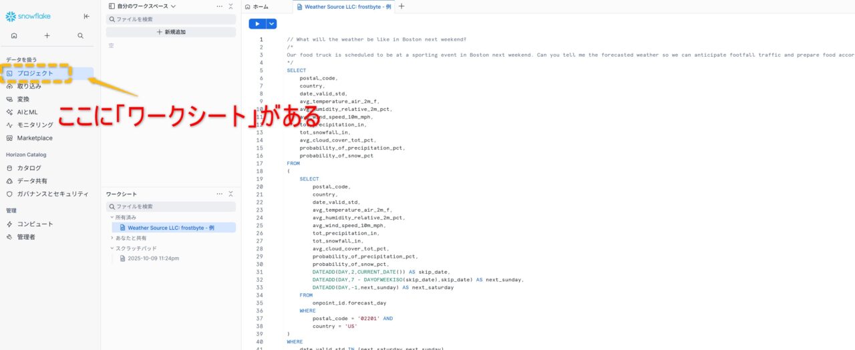Add a new tab with plus button
Image resolution: width=855 pixels, height=350 pixels.
click(x=401, y=7)
